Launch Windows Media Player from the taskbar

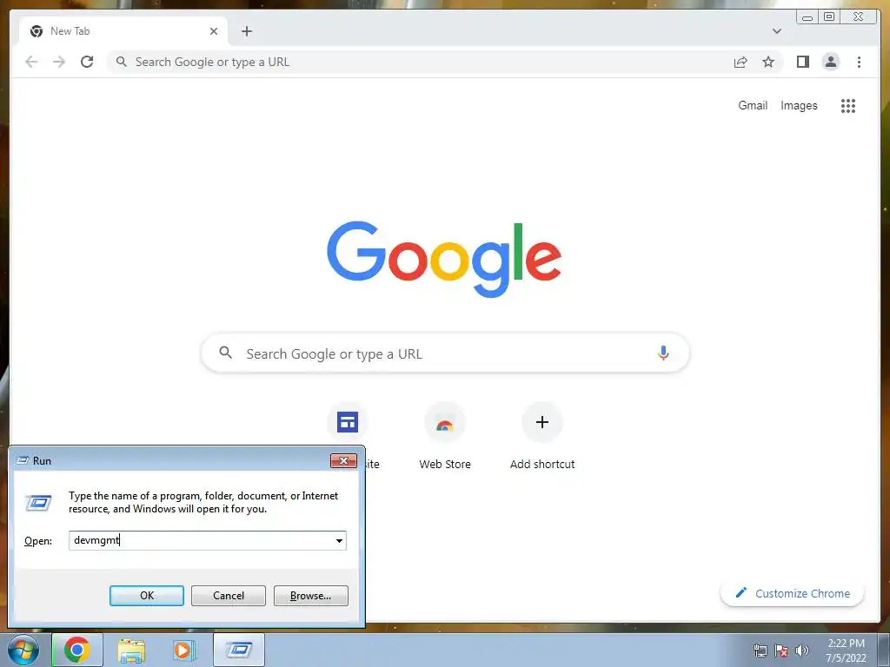pyautogui.click(x=184, y=650)
